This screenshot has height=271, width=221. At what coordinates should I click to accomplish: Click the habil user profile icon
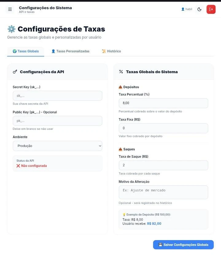183,9
